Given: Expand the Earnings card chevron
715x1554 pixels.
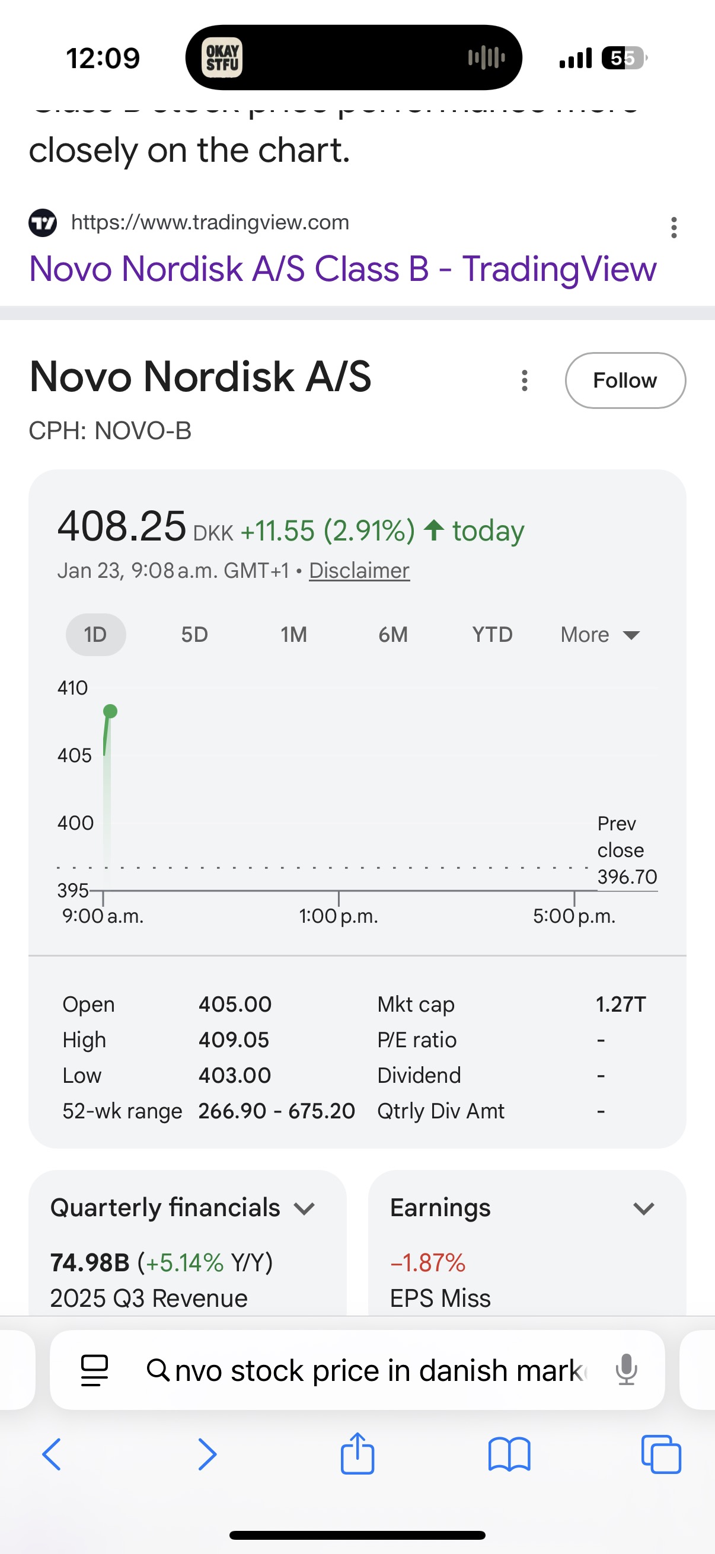Looking at the screenshot, I should click(644, 1208).
